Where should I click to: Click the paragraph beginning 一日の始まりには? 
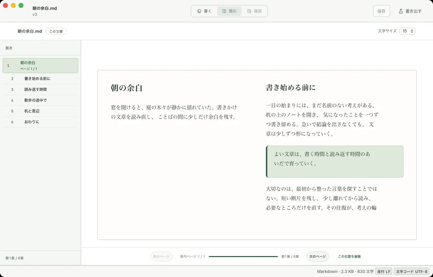tap(322, 120)
